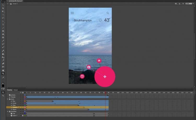Toggle all layers lock via header padlock
The width and height of the screenshot is (196, 120).
coord(23,92)
